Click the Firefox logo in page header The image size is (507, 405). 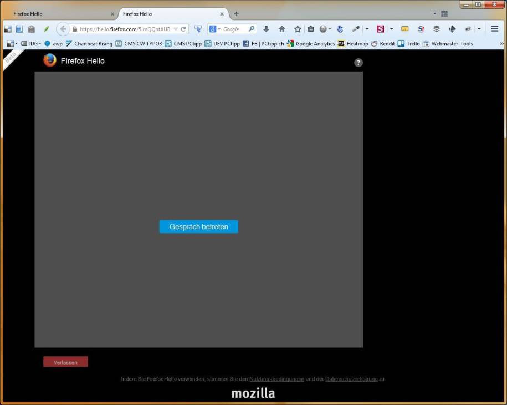tap(50, 60)
